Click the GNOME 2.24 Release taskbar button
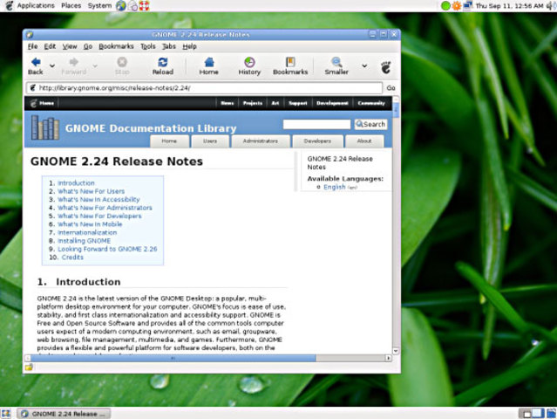 [x=64, y=414]
